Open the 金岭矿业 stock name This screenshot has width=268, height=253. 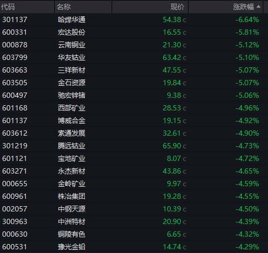point(72,184)
